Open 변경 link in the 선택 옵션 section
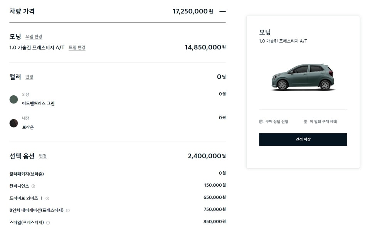 coord(43,156)
